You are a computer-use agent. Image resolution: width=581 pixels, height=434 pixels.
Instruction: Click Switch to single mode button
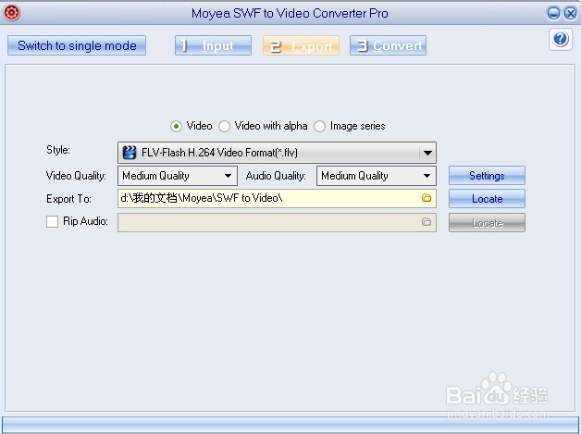pos(77,45)
